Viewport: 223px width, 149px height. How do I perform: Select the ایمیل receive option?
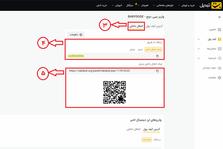140,49
